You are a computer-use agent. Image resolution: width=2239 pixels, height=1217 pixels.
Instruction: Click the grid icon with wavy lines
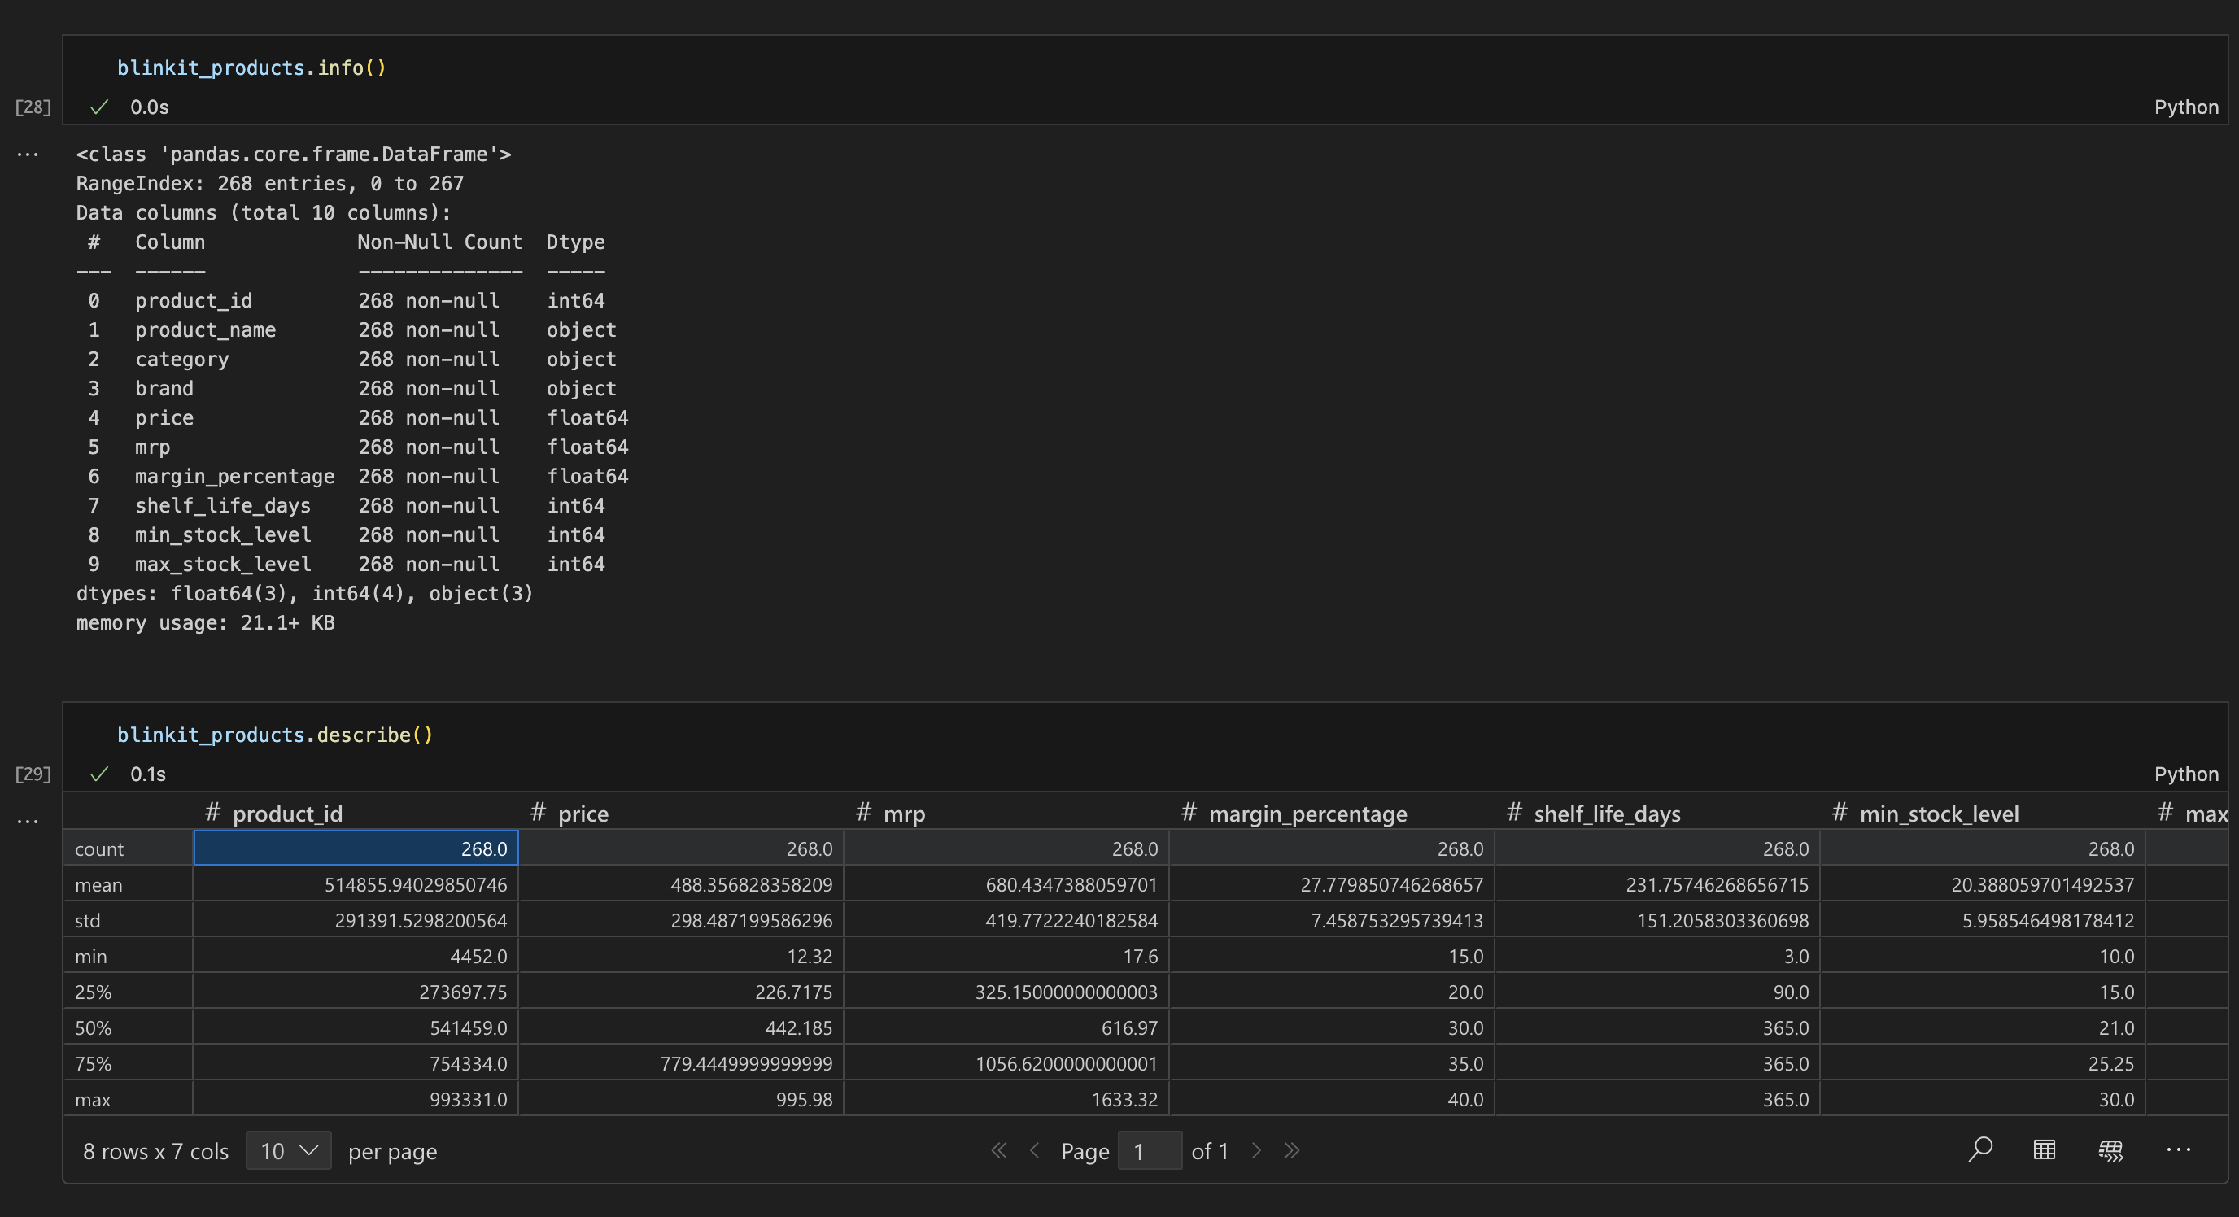[x=2110, y=1150]
